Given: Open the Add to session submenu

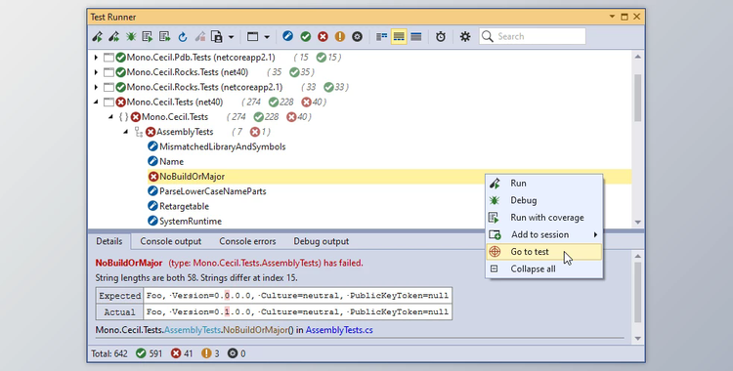Looking at the screenshot, I should click(544, 234).
